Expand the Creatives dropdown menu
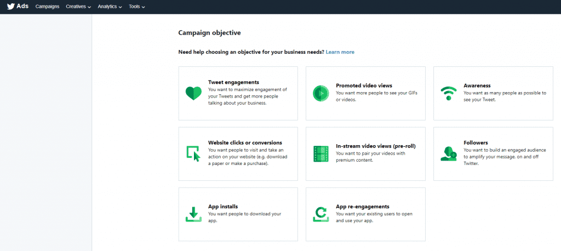This screenshot has width=561, height=251. tap(78, 7)
